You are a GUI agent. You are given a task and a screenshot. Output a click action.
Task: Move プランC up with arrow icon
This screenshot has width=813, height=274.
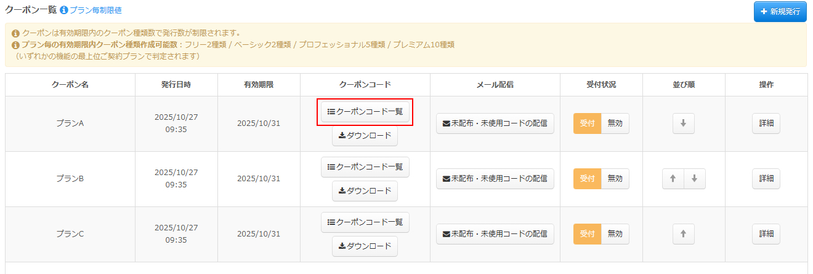(x=683, y=234)
